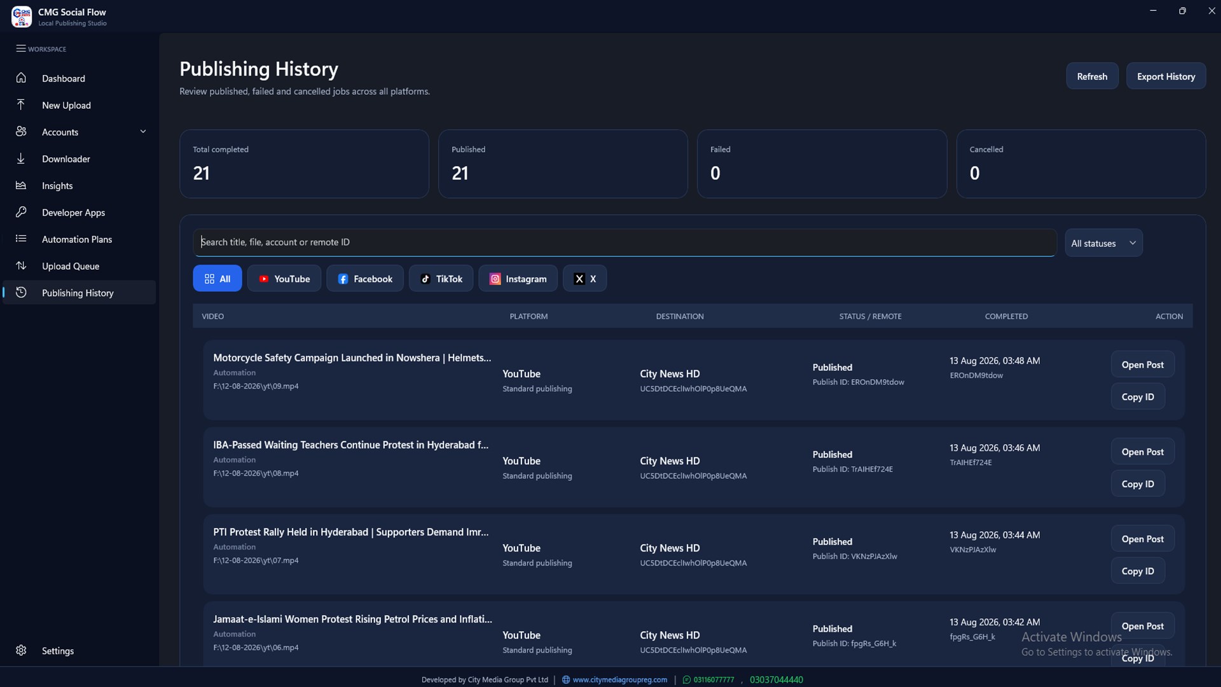This screenshot has width=1221, height=687.
Task: Open Post for PTI Protest Rally video
Action: (1142, 539)
